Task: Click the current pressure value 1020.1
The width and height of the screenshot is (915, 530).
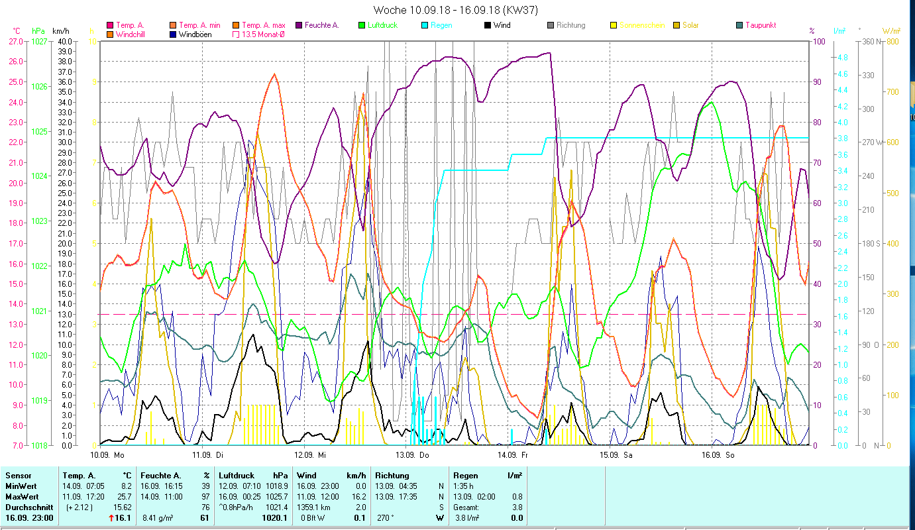Action: 275,518
